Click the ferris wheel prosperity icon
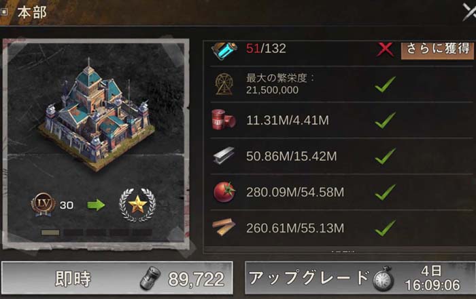The image size is (476, 299). coord(224,85)
